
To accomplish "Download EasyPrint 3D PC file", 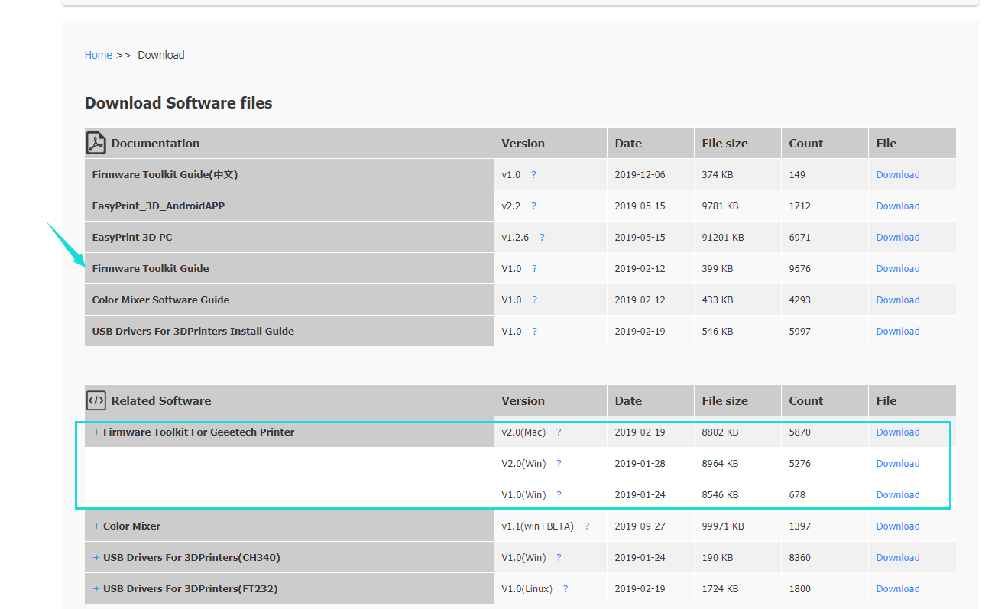I will [898, 238].
